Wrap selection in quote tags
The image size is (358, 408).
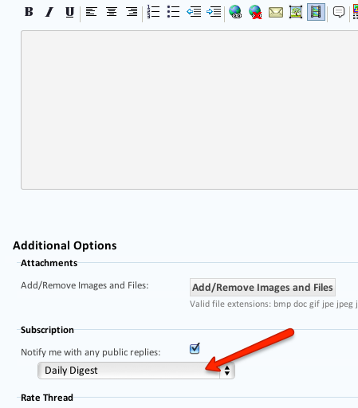[339, 12]
